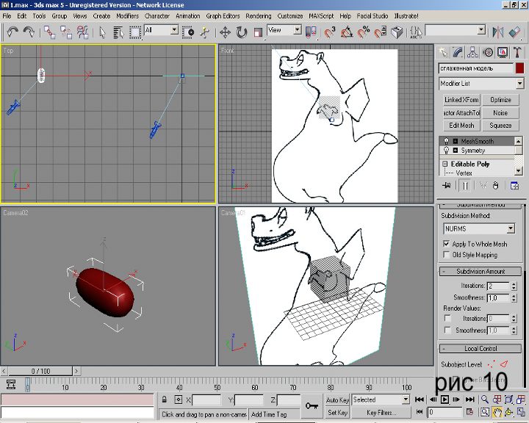The height and width of the screenshot is (423, 529).
Task: Click the Select Object arrow tool
Action: click(102, 32)
